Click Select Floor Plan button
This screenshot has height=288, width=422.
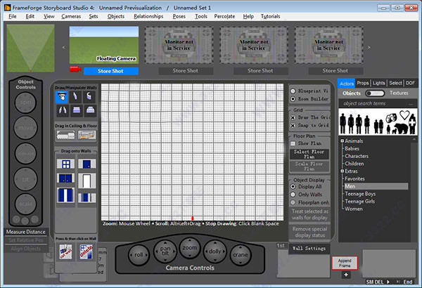pos(309,154)
